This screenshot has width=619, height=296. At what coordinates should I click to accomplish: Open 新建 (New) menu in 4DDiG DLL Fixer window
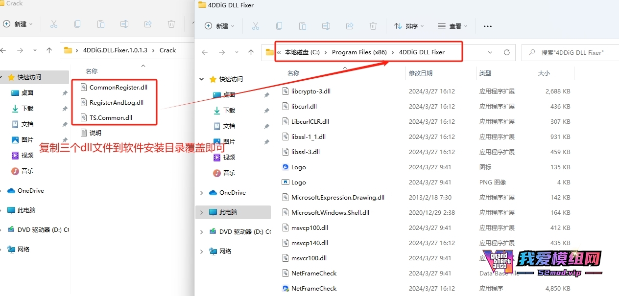coord(219,26)
